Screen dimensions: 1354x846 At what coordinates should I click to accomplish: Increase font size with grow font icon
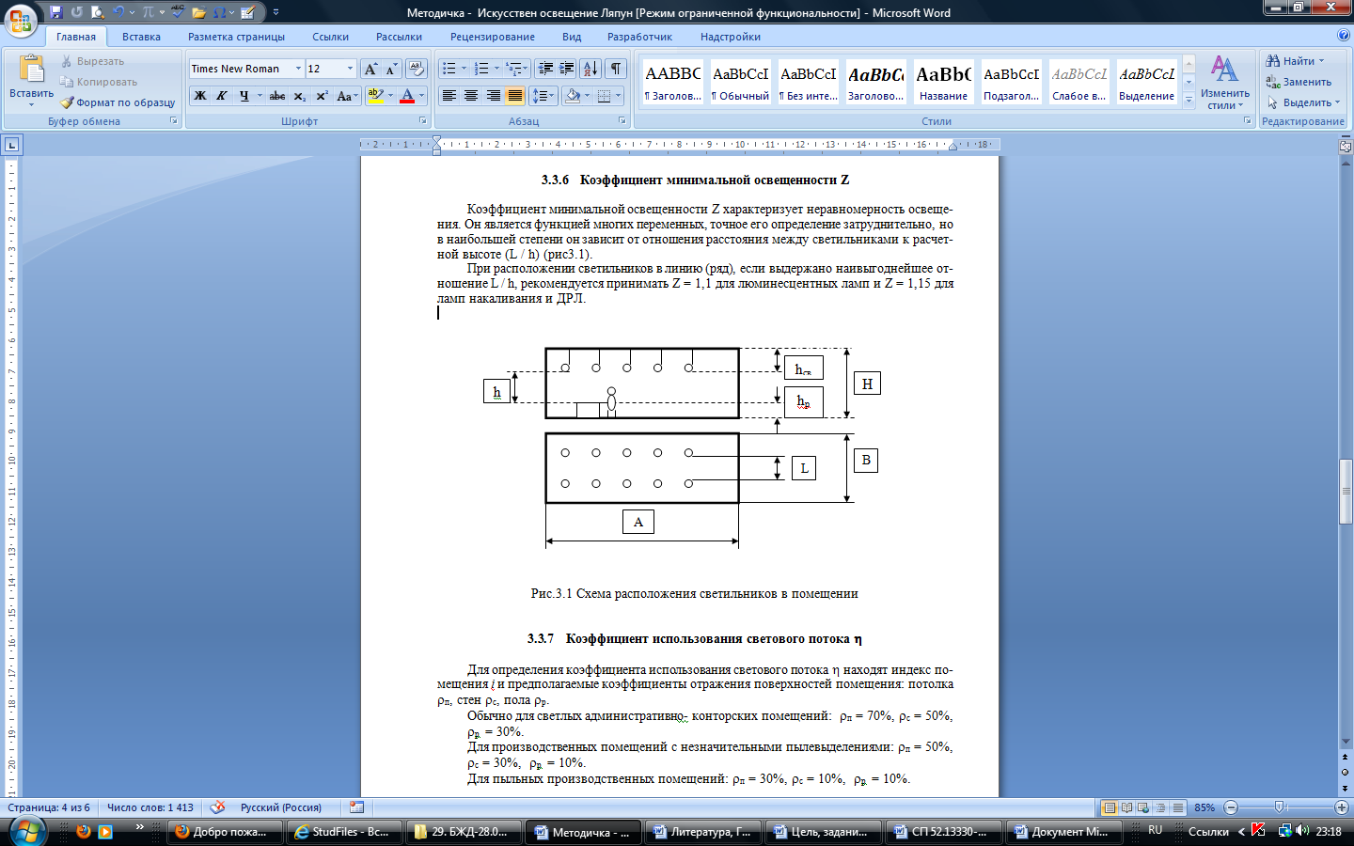coord(370,69)
